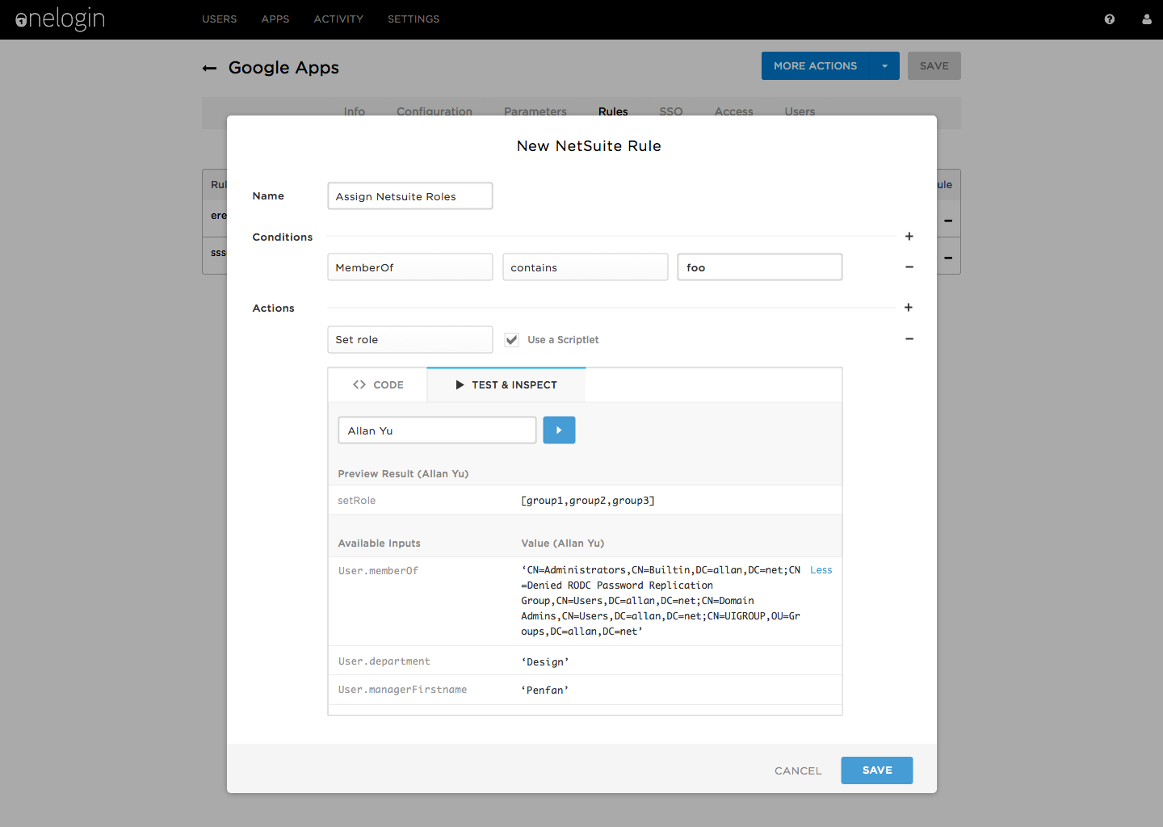Screen dimensions: 1163x827
Task: Open the MORE ACTIONS dropdown arrow
Action: (x=884, y=66)
